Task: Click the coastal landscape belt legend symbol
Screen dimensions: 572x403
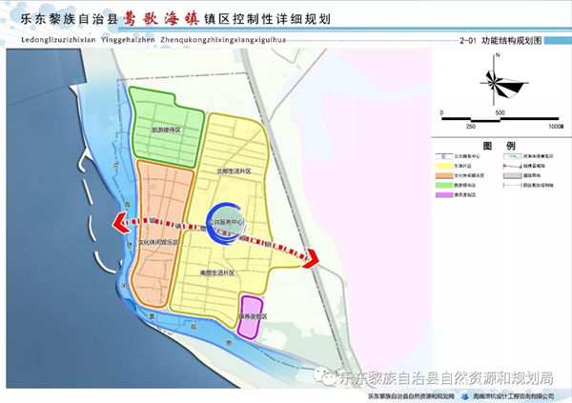Action: (512, 156)
